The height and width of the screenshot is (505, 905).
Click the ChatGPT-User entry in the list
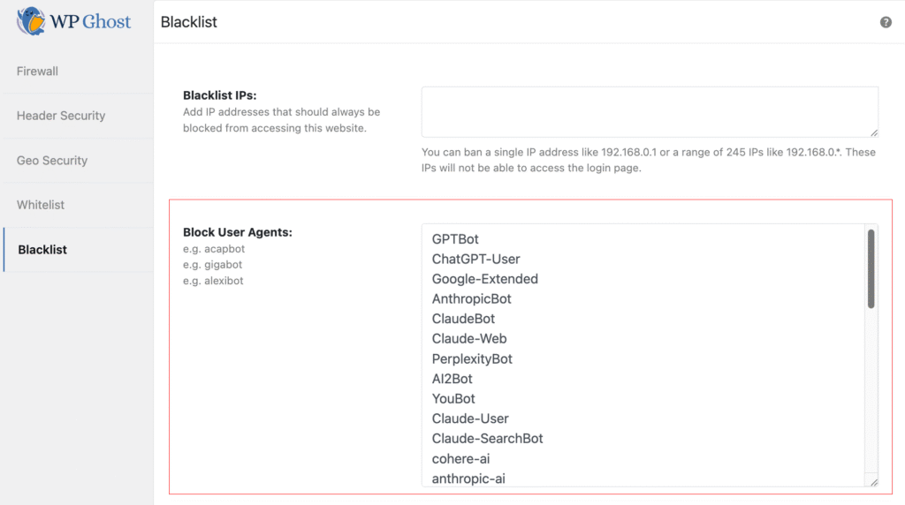tap(475, 260)
